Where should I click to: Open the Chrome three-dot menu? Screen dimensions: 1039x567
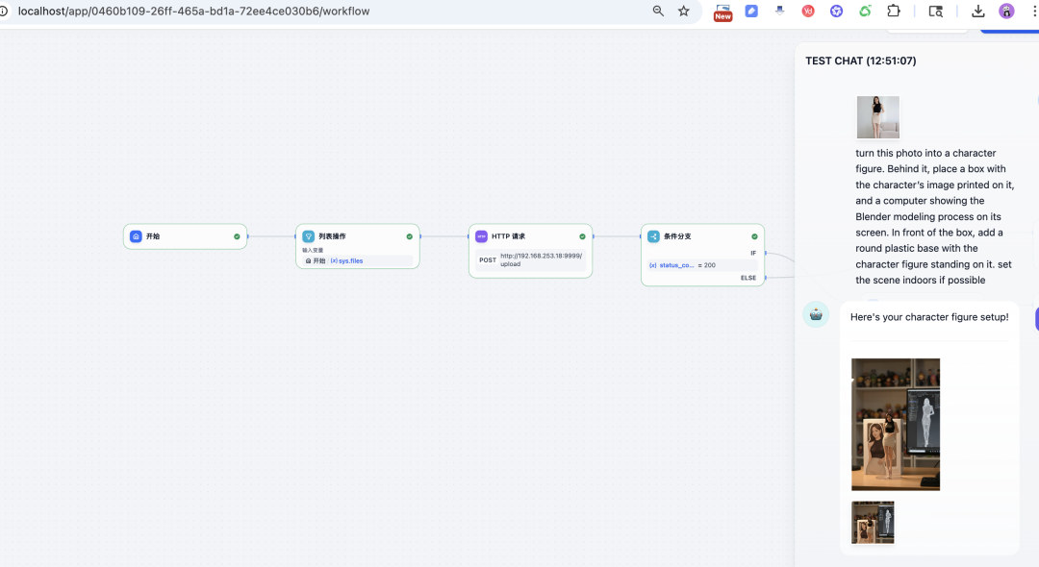1033,11
